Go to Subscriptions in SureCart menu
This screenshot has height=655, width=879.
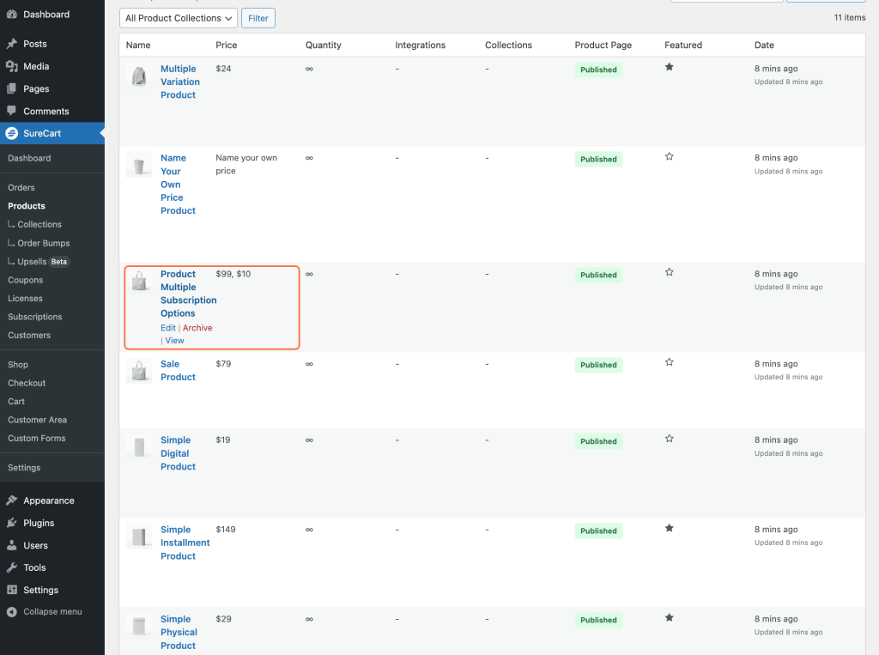(35, 317)
